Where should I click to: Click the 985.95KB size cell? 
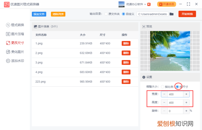(86, 82)
